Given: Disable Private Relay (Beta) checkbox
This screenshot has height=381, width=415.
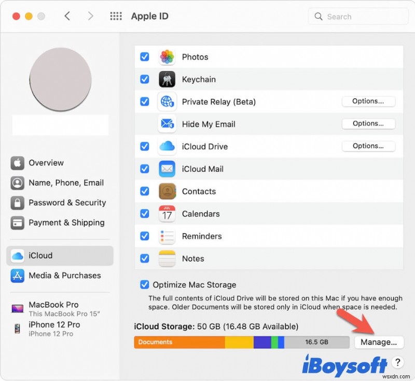Looking at the screenshot, I should (145, 102).
